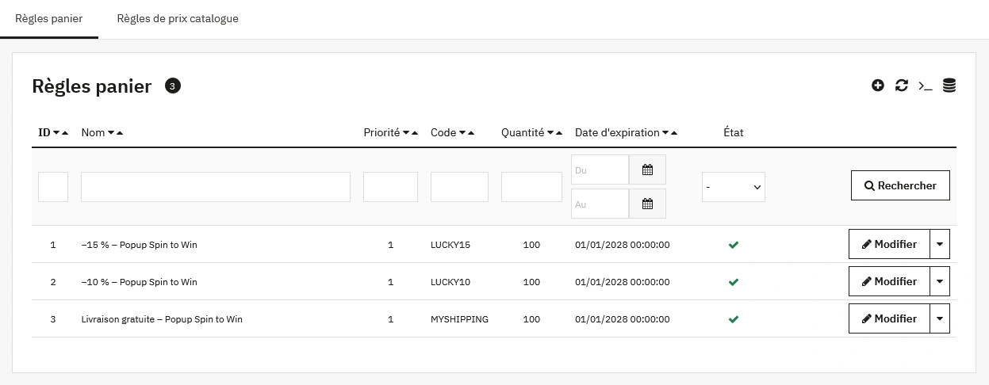The image size is (989, 385).
Task: Sort Quantité column descending arrow
Action: (550, 133)
